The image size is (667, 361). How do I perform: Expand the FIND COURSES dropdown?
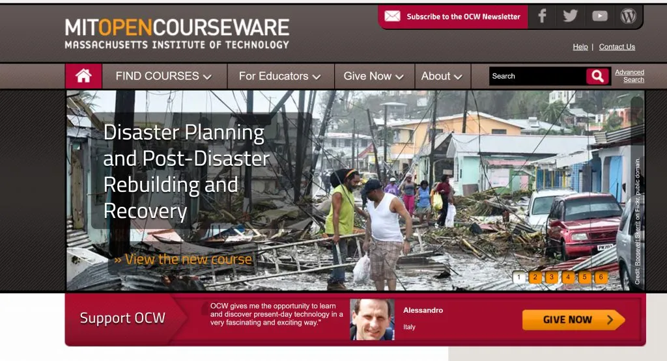click(x=163, y=76)
